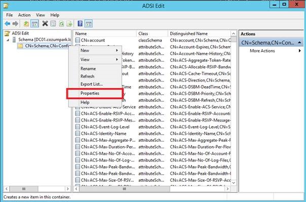Choose Properties from the context menu
This screenshot has height=202, width=306.
click(95, 93)
